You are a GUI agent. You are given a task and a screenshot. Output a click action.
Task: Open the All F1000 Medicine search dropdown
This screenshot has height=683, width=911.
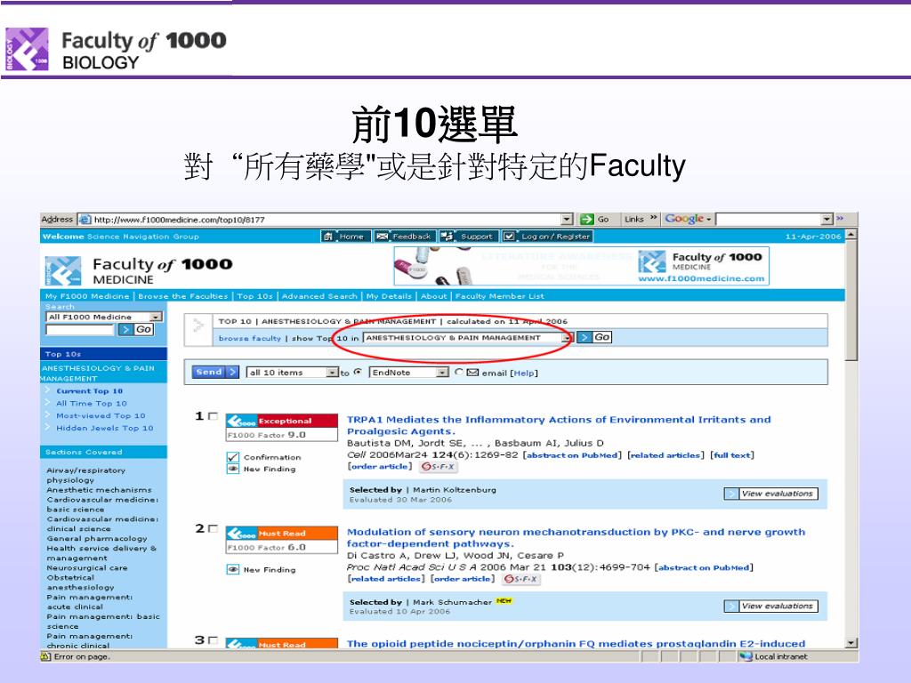(156, 317)
